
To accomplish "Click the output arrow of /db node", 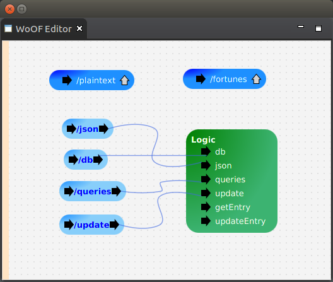I will 98,160.
